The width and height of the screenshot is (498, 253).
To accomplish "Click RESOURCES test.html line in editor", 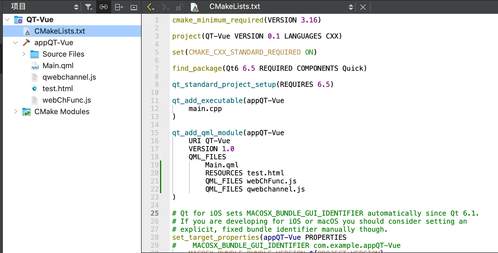I will tap(245, 173).
